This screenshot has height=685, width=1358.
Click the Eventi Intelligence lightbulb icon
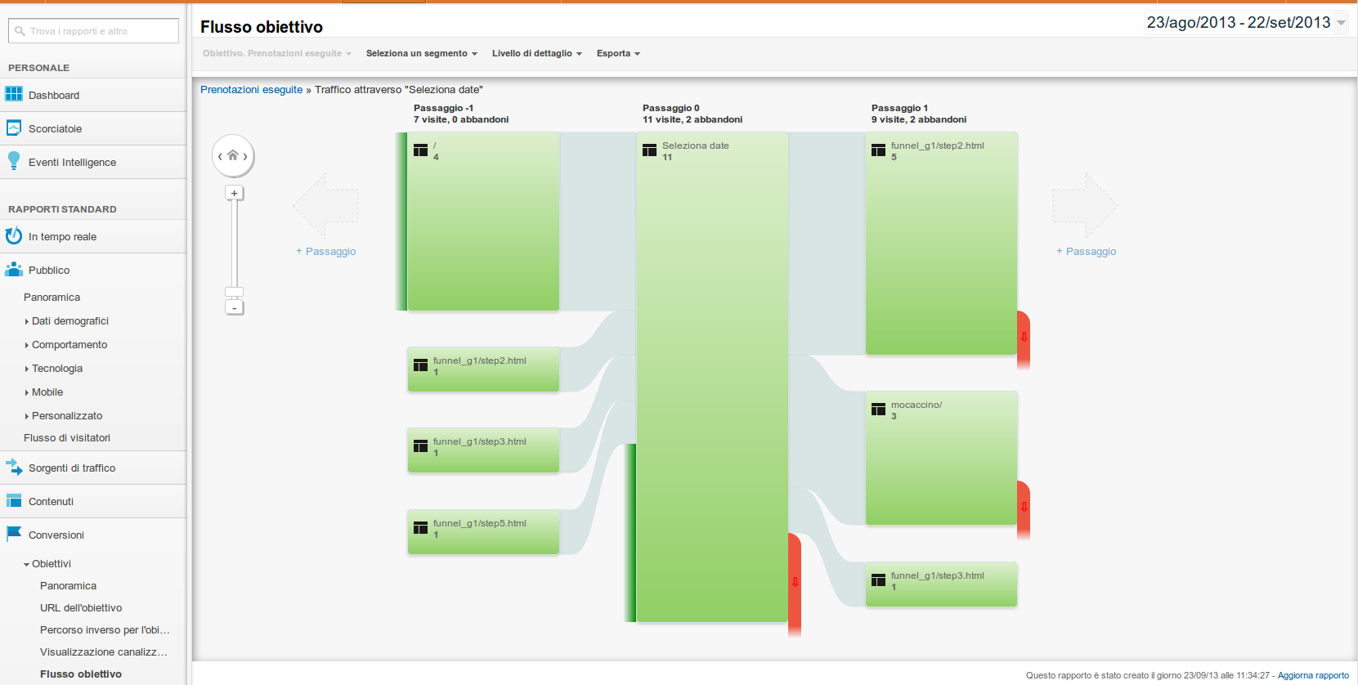click(x=13, y=161)
